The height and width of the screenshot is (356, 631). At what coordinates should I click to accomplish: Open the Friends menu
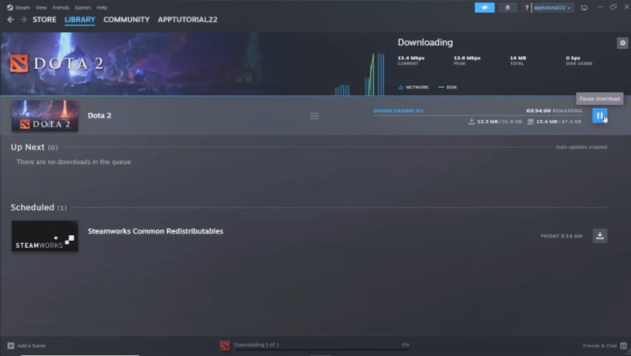tap(61, 7)
